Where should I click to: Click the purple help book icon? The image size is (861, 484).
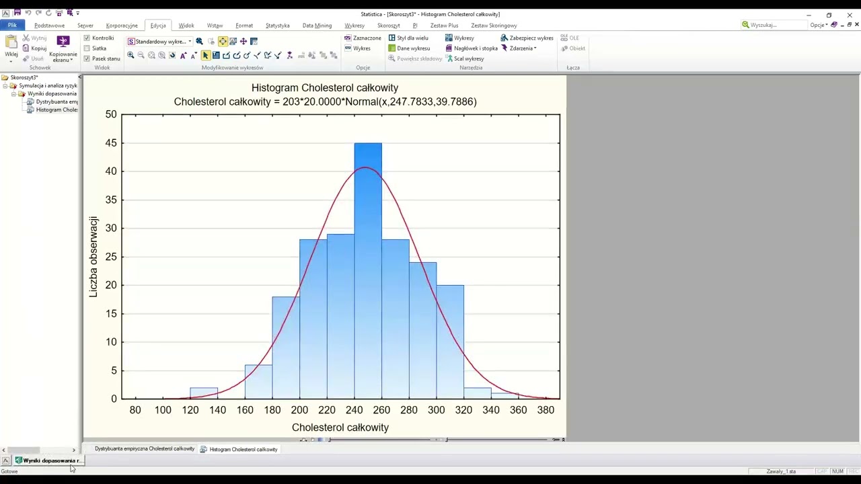pyautogui.click(x=834, y=25)
